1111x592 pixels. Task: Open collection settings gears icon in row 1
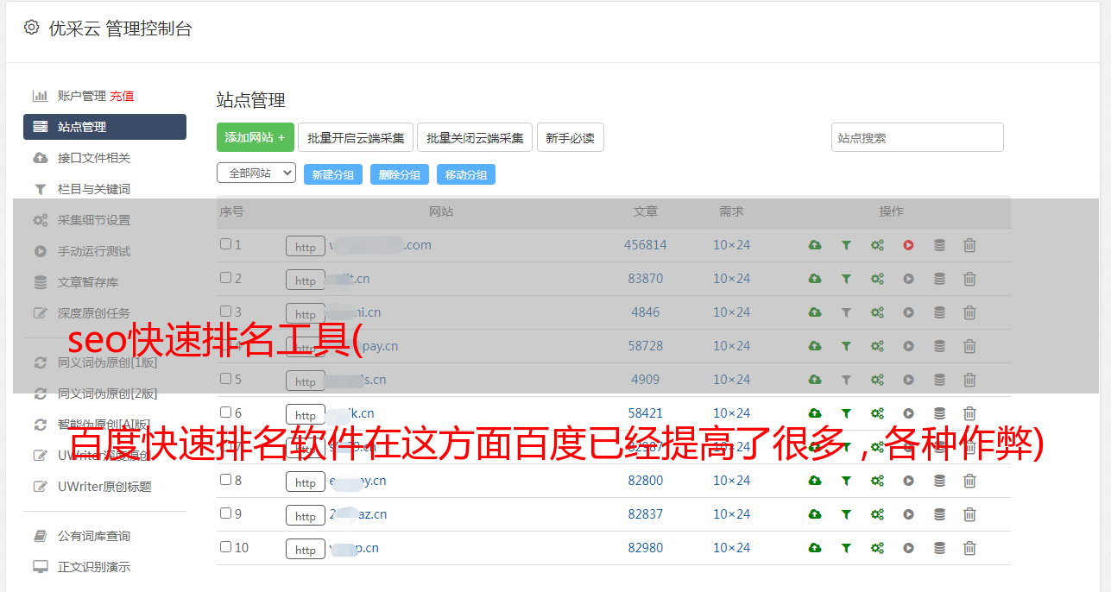pyautogui.click(x=877, y=245)
